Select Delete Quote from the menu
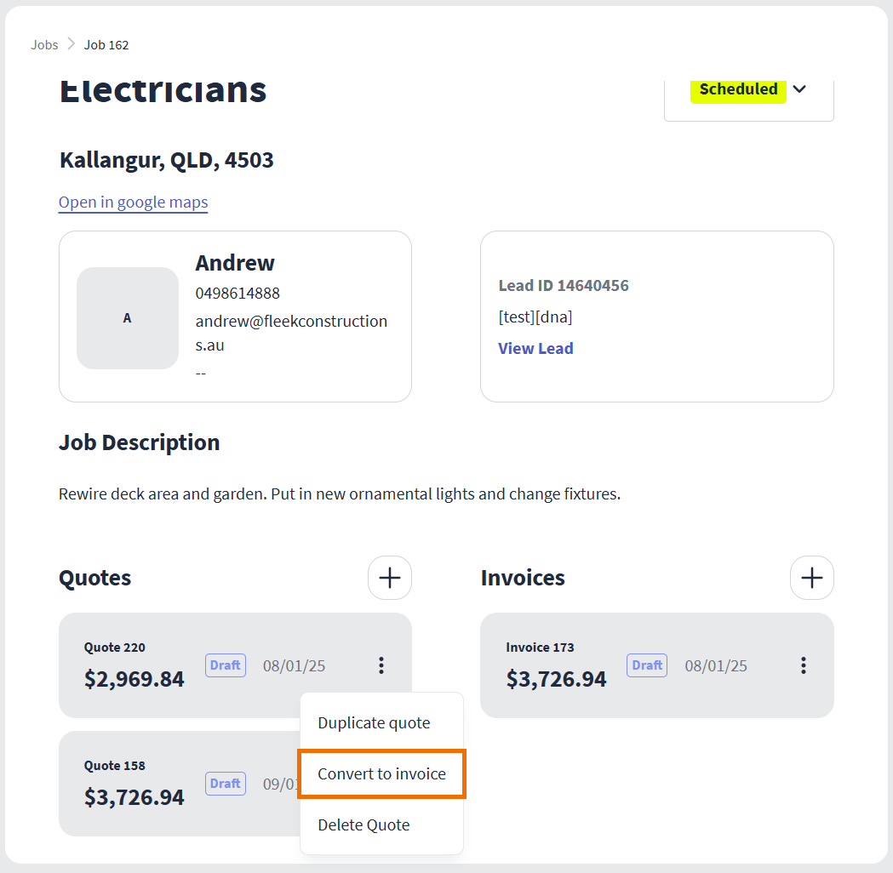 [363, 825]
